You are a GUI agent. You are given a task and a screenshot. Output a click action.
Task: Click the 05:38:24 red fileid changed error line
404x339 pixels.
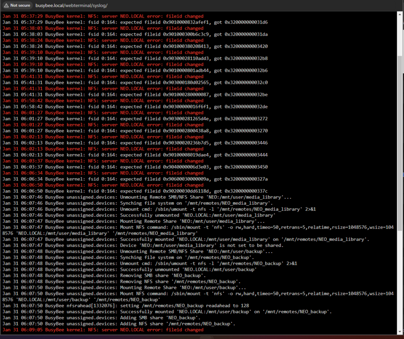[103, 40]
